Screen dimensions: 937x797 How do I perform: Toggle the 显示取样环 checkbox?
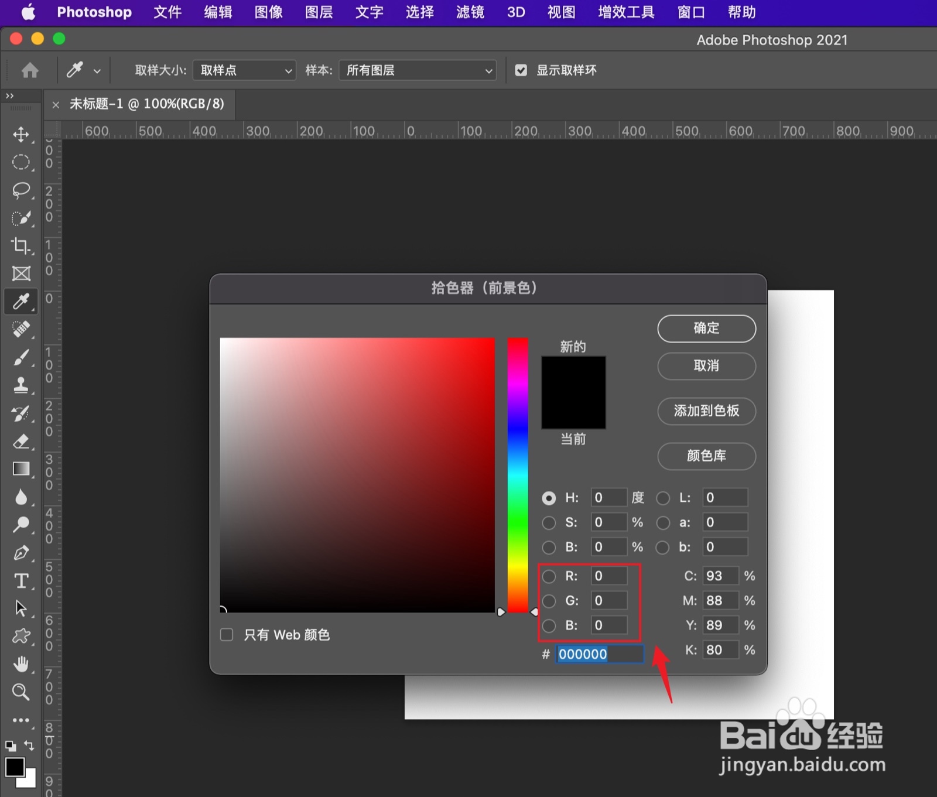coord(521,70)
